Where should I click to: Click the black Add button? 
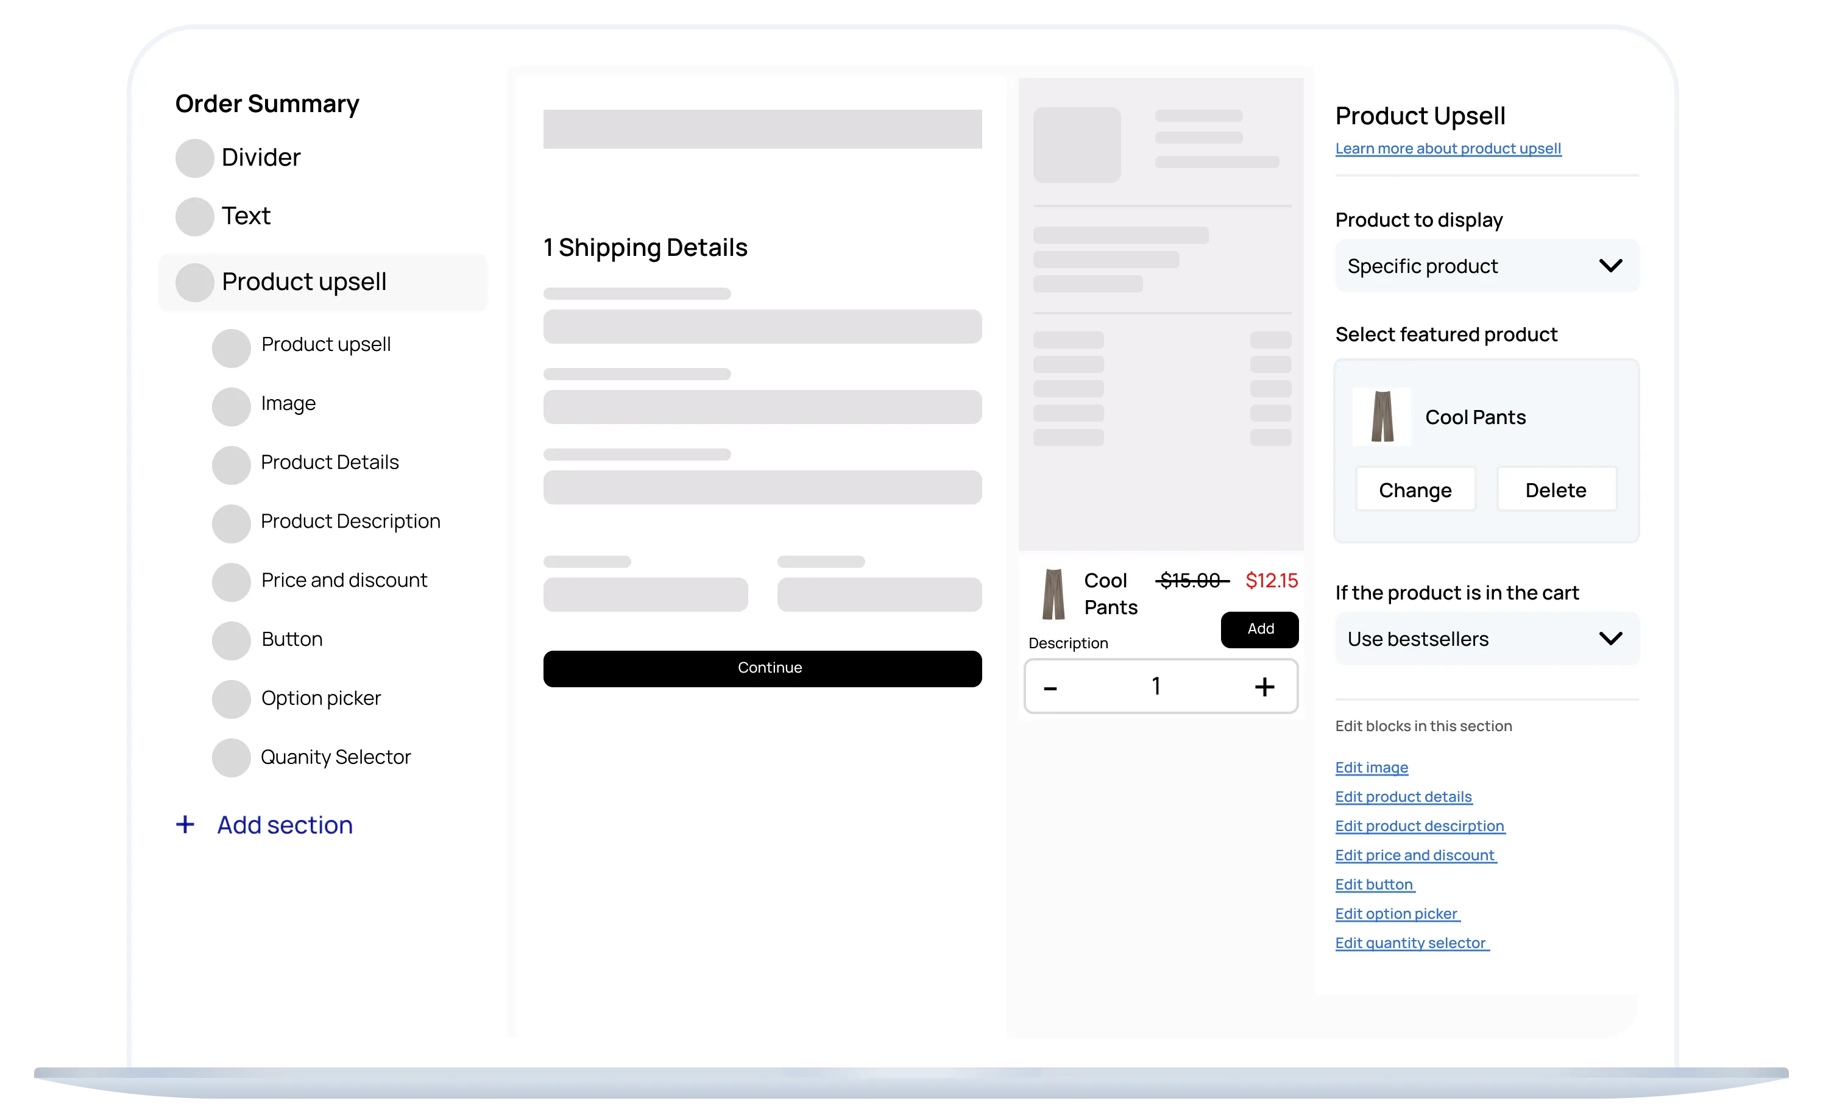(1259, 629)
